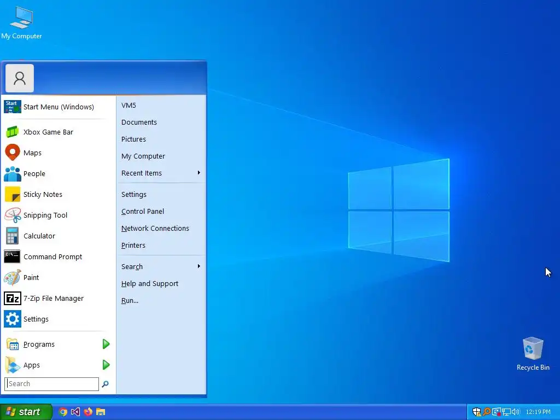
Task: Click the tray icon with the red dot
Action: (x=496, y=412)
